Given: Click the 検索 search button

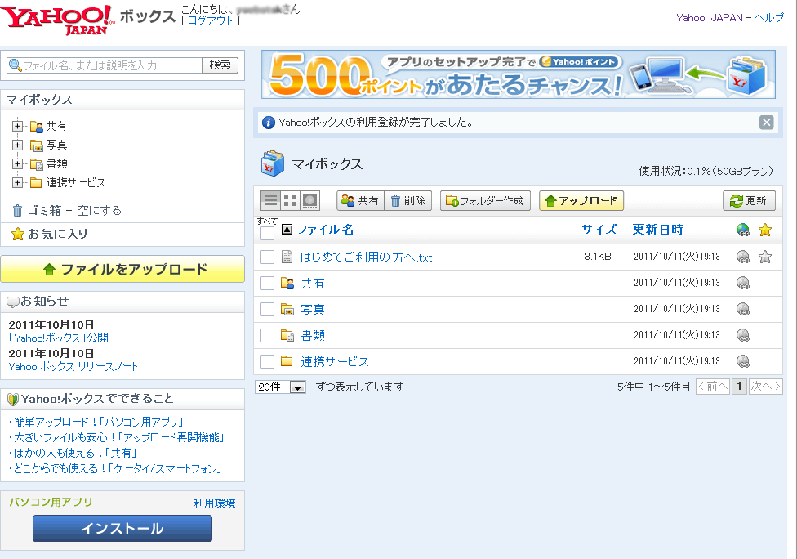Looking at the screenshot, I should [220, 65].
